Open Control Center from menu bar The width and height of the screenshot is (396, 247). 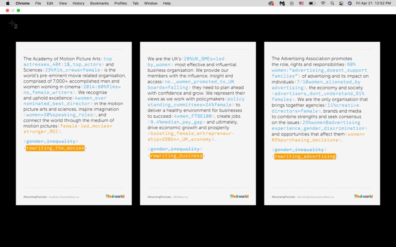[x=341, y=3]
